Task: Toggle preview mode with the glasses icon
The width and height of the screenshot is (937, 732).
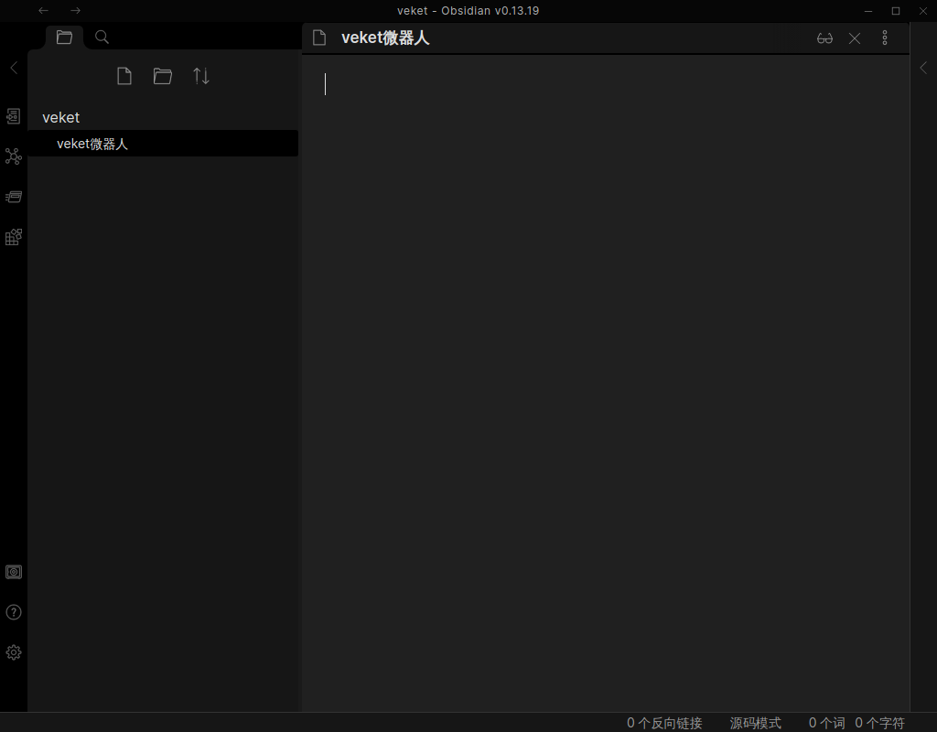Action: point(824,38)
